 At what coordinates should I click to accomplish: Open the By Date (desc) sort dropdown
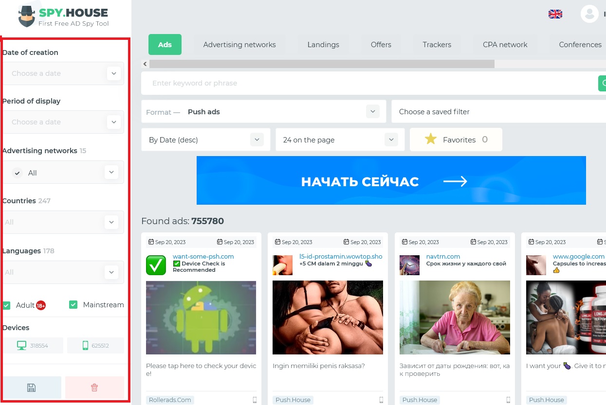click(x=205, y=140)
